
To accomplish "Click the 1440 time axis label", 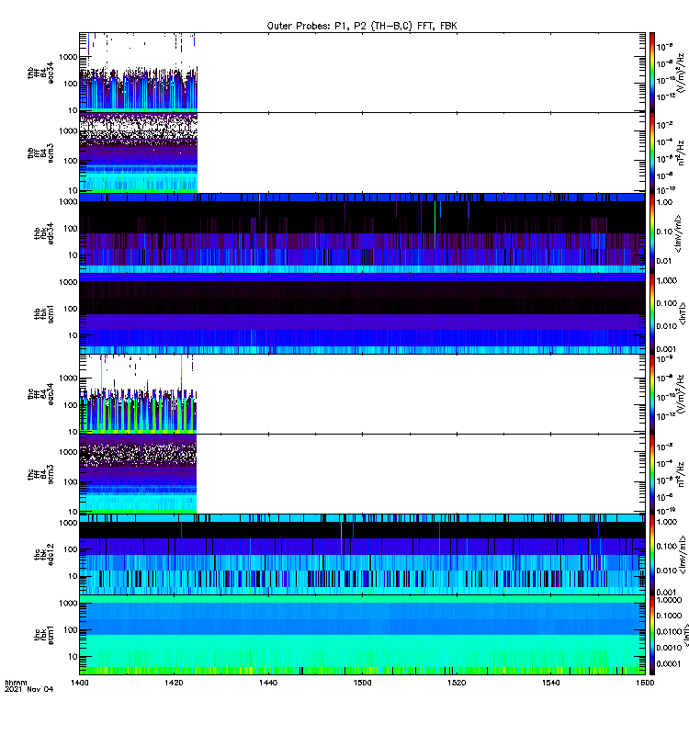I will pos(267,683).
